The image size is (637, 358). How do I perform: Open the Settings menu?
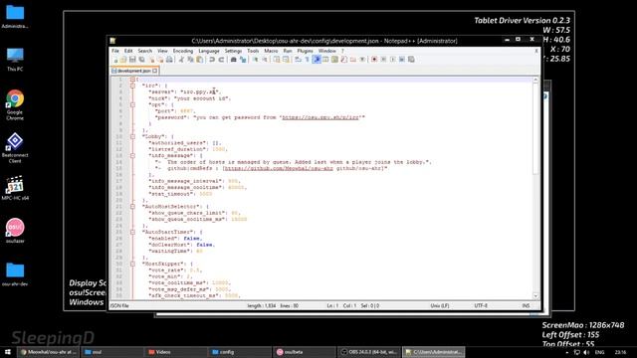(x=233, y=51)
